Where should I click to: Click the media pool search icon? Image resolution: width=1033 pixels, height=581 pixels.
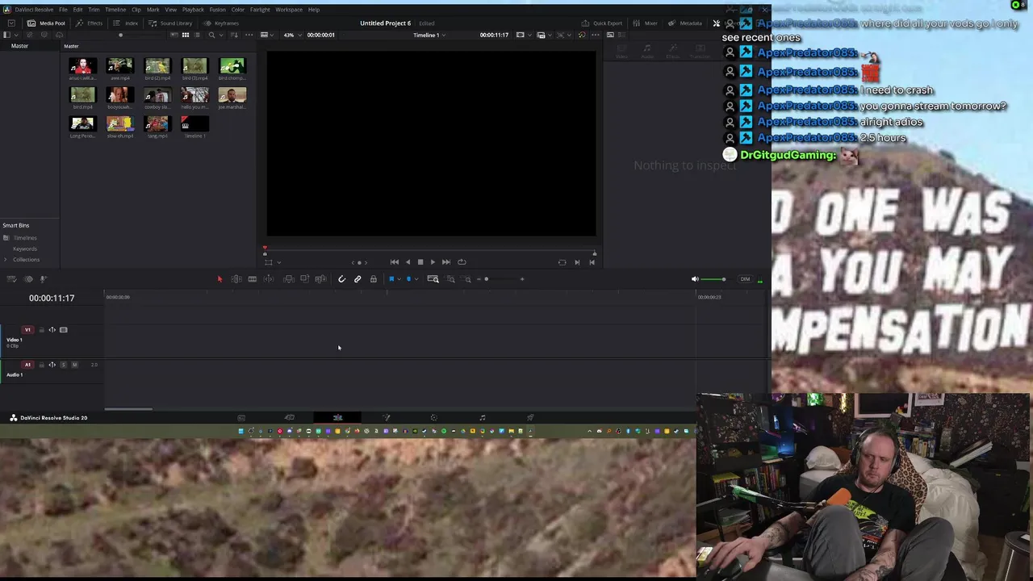coord(211,35)
